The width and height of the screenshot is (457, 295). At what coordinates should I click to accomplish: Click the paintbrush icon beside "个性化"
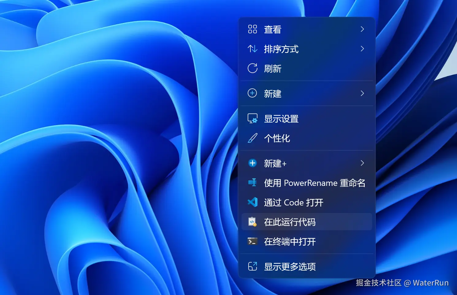coord(252,138)
